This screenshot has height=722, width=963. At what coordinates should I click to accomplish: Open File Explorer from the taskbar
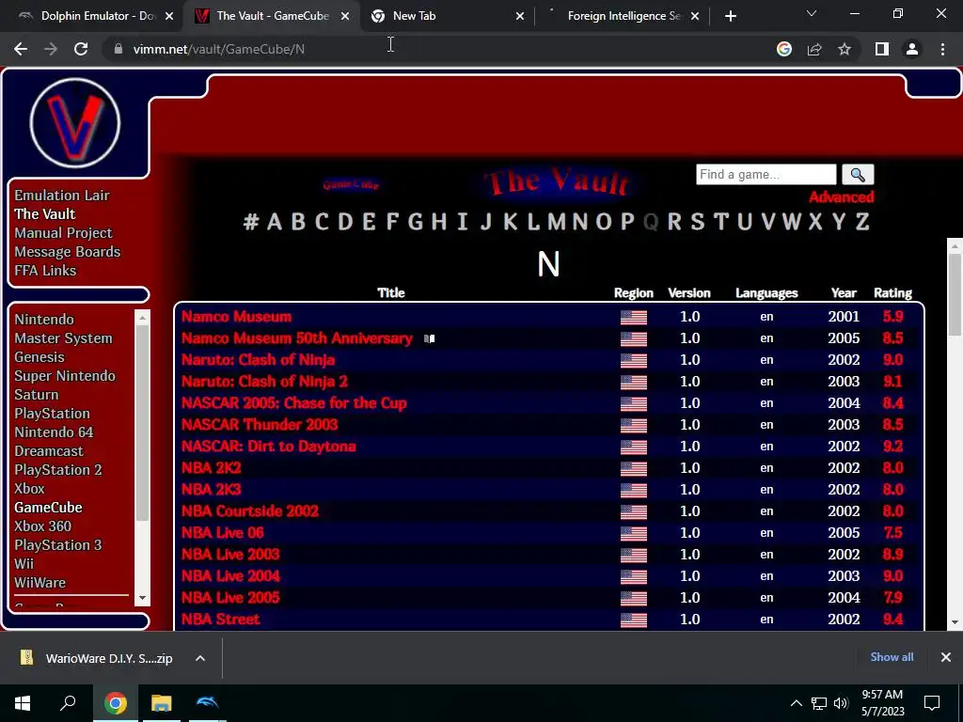click(161, 703)
